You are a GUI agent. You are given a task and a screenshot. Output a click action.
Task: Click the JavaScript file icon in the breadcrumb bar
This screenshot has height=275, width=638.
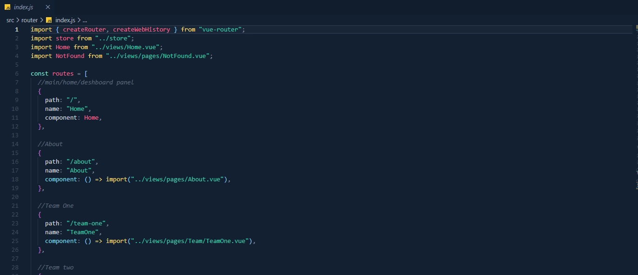(49, 20)
